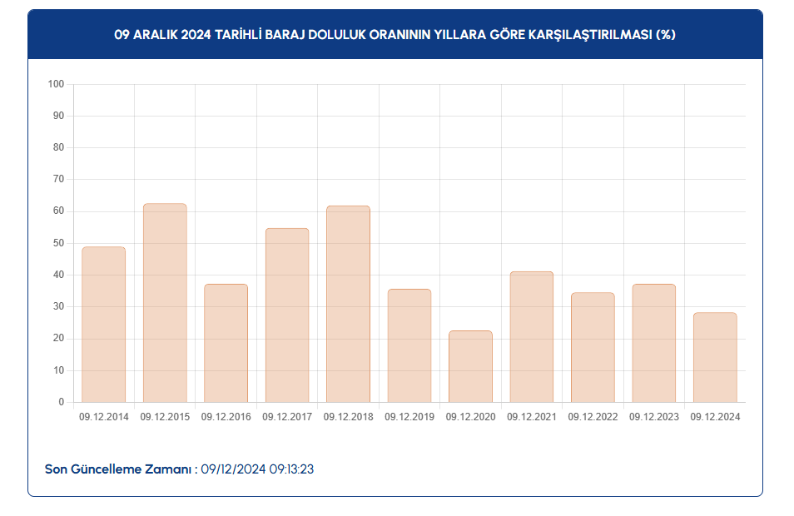This screenshot has width=794, height=516.
Task: Click the 09.12.2014 bar in chart
Action: click(104, 325)
